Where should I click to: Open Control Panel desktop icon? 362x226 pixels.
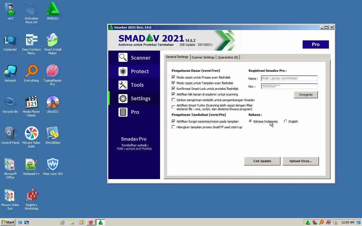(x=10, y=136)
